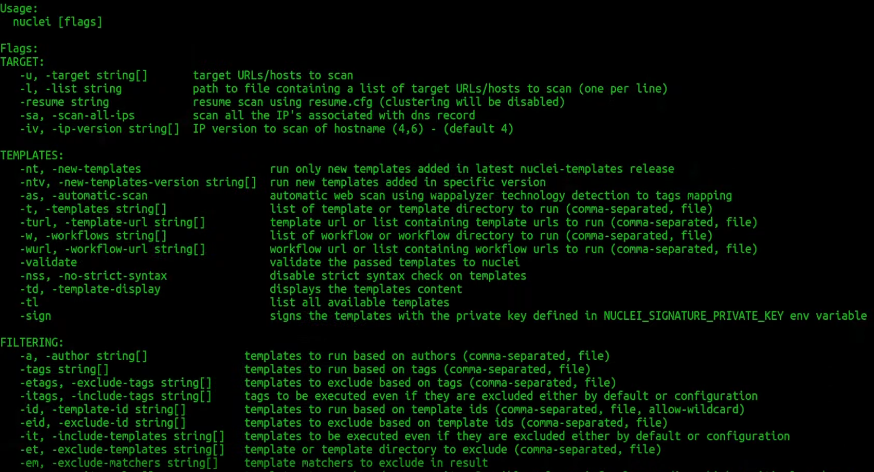Click the "-sa, -scan-all-ips" flag
This screenshot has width=874, height=472.
tap(77, 115)
